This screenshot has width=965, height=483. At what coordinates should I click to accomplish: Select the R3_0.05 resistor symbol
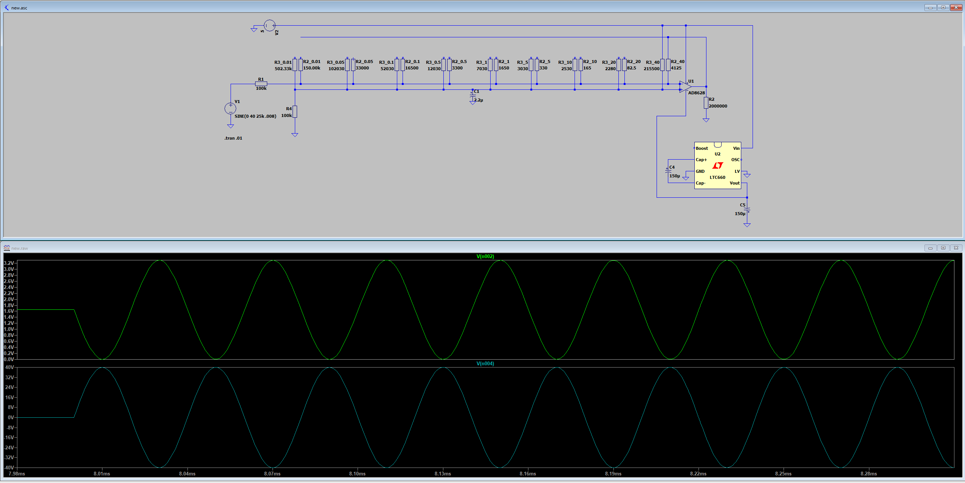tap(347, 65)
